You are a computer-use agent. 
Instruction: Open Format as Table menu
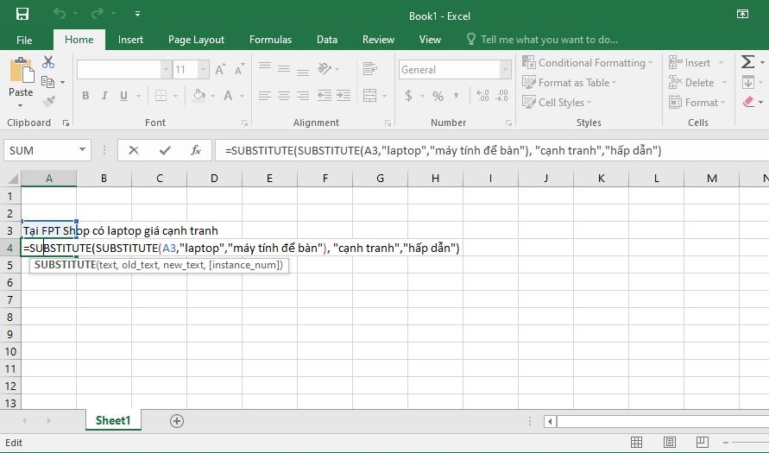[569, 82]
